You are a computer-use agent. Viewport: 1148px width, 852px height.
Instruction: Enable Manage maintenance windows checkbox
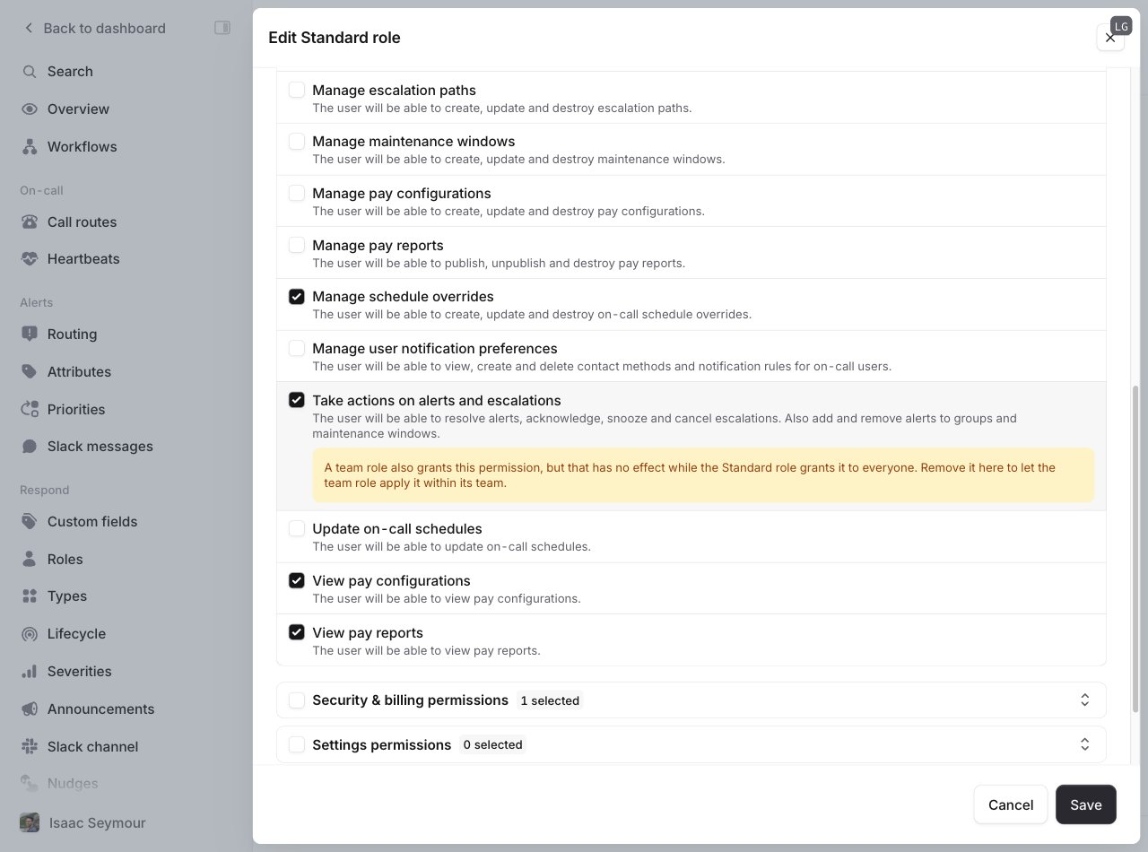(297, 142)
